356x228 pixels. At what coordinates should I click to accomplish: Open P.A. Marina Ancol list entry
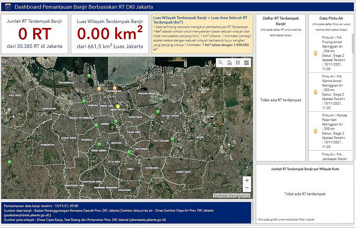(330, 92)
